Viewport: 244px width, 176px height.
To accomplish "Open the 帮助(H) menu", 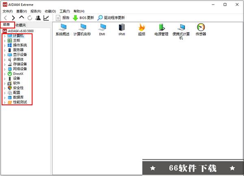I will [x=79, y=11].
